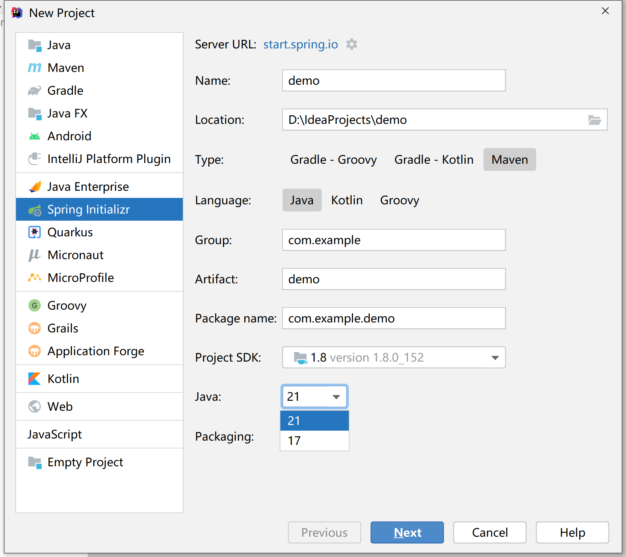Select Quarkus in project types list
Image resolution: width=626 pixels, height=557 pixels.
99,232
